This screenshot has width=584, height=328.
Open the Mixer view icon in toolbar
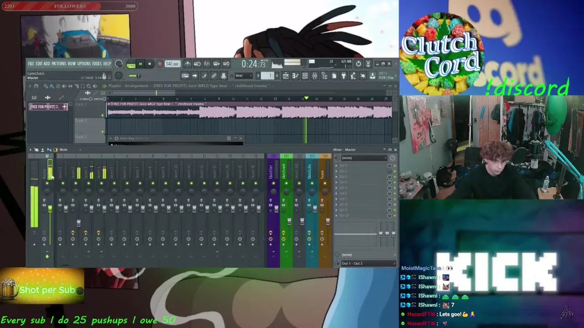314,76
